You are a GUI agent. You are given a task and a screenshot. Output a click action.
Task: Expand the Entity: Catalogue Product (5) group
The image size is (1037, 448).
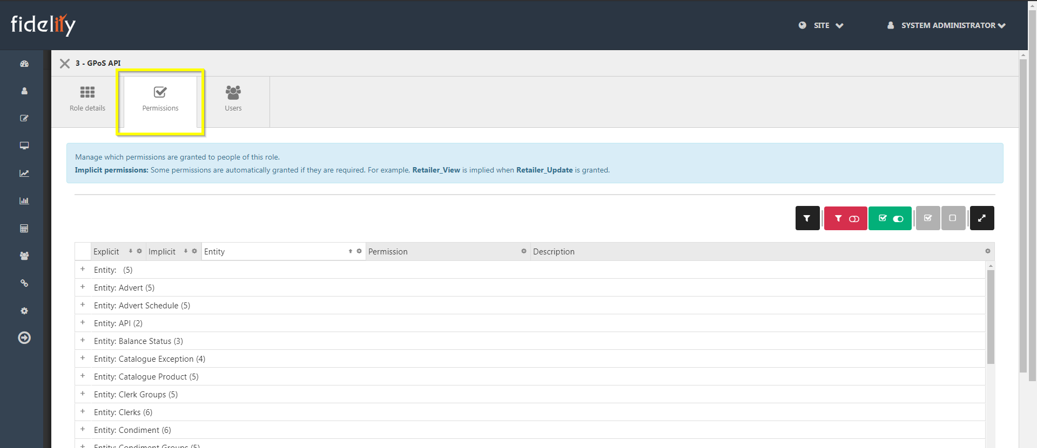[83, 376]
